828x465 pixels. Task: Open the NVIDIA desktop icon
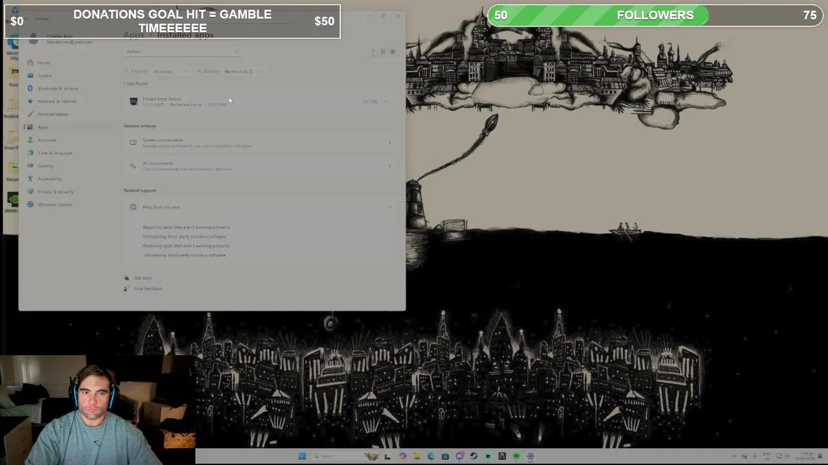12,202
